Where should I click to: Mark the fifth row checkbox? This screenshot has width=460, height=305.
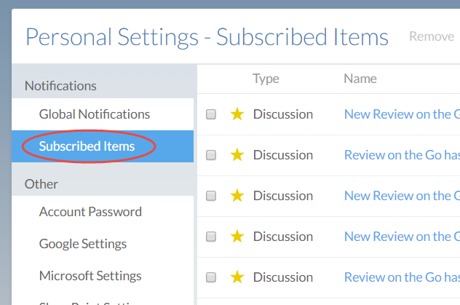pos(211,277)
